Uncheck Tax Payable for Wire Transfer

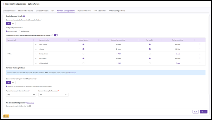(150, 44)
